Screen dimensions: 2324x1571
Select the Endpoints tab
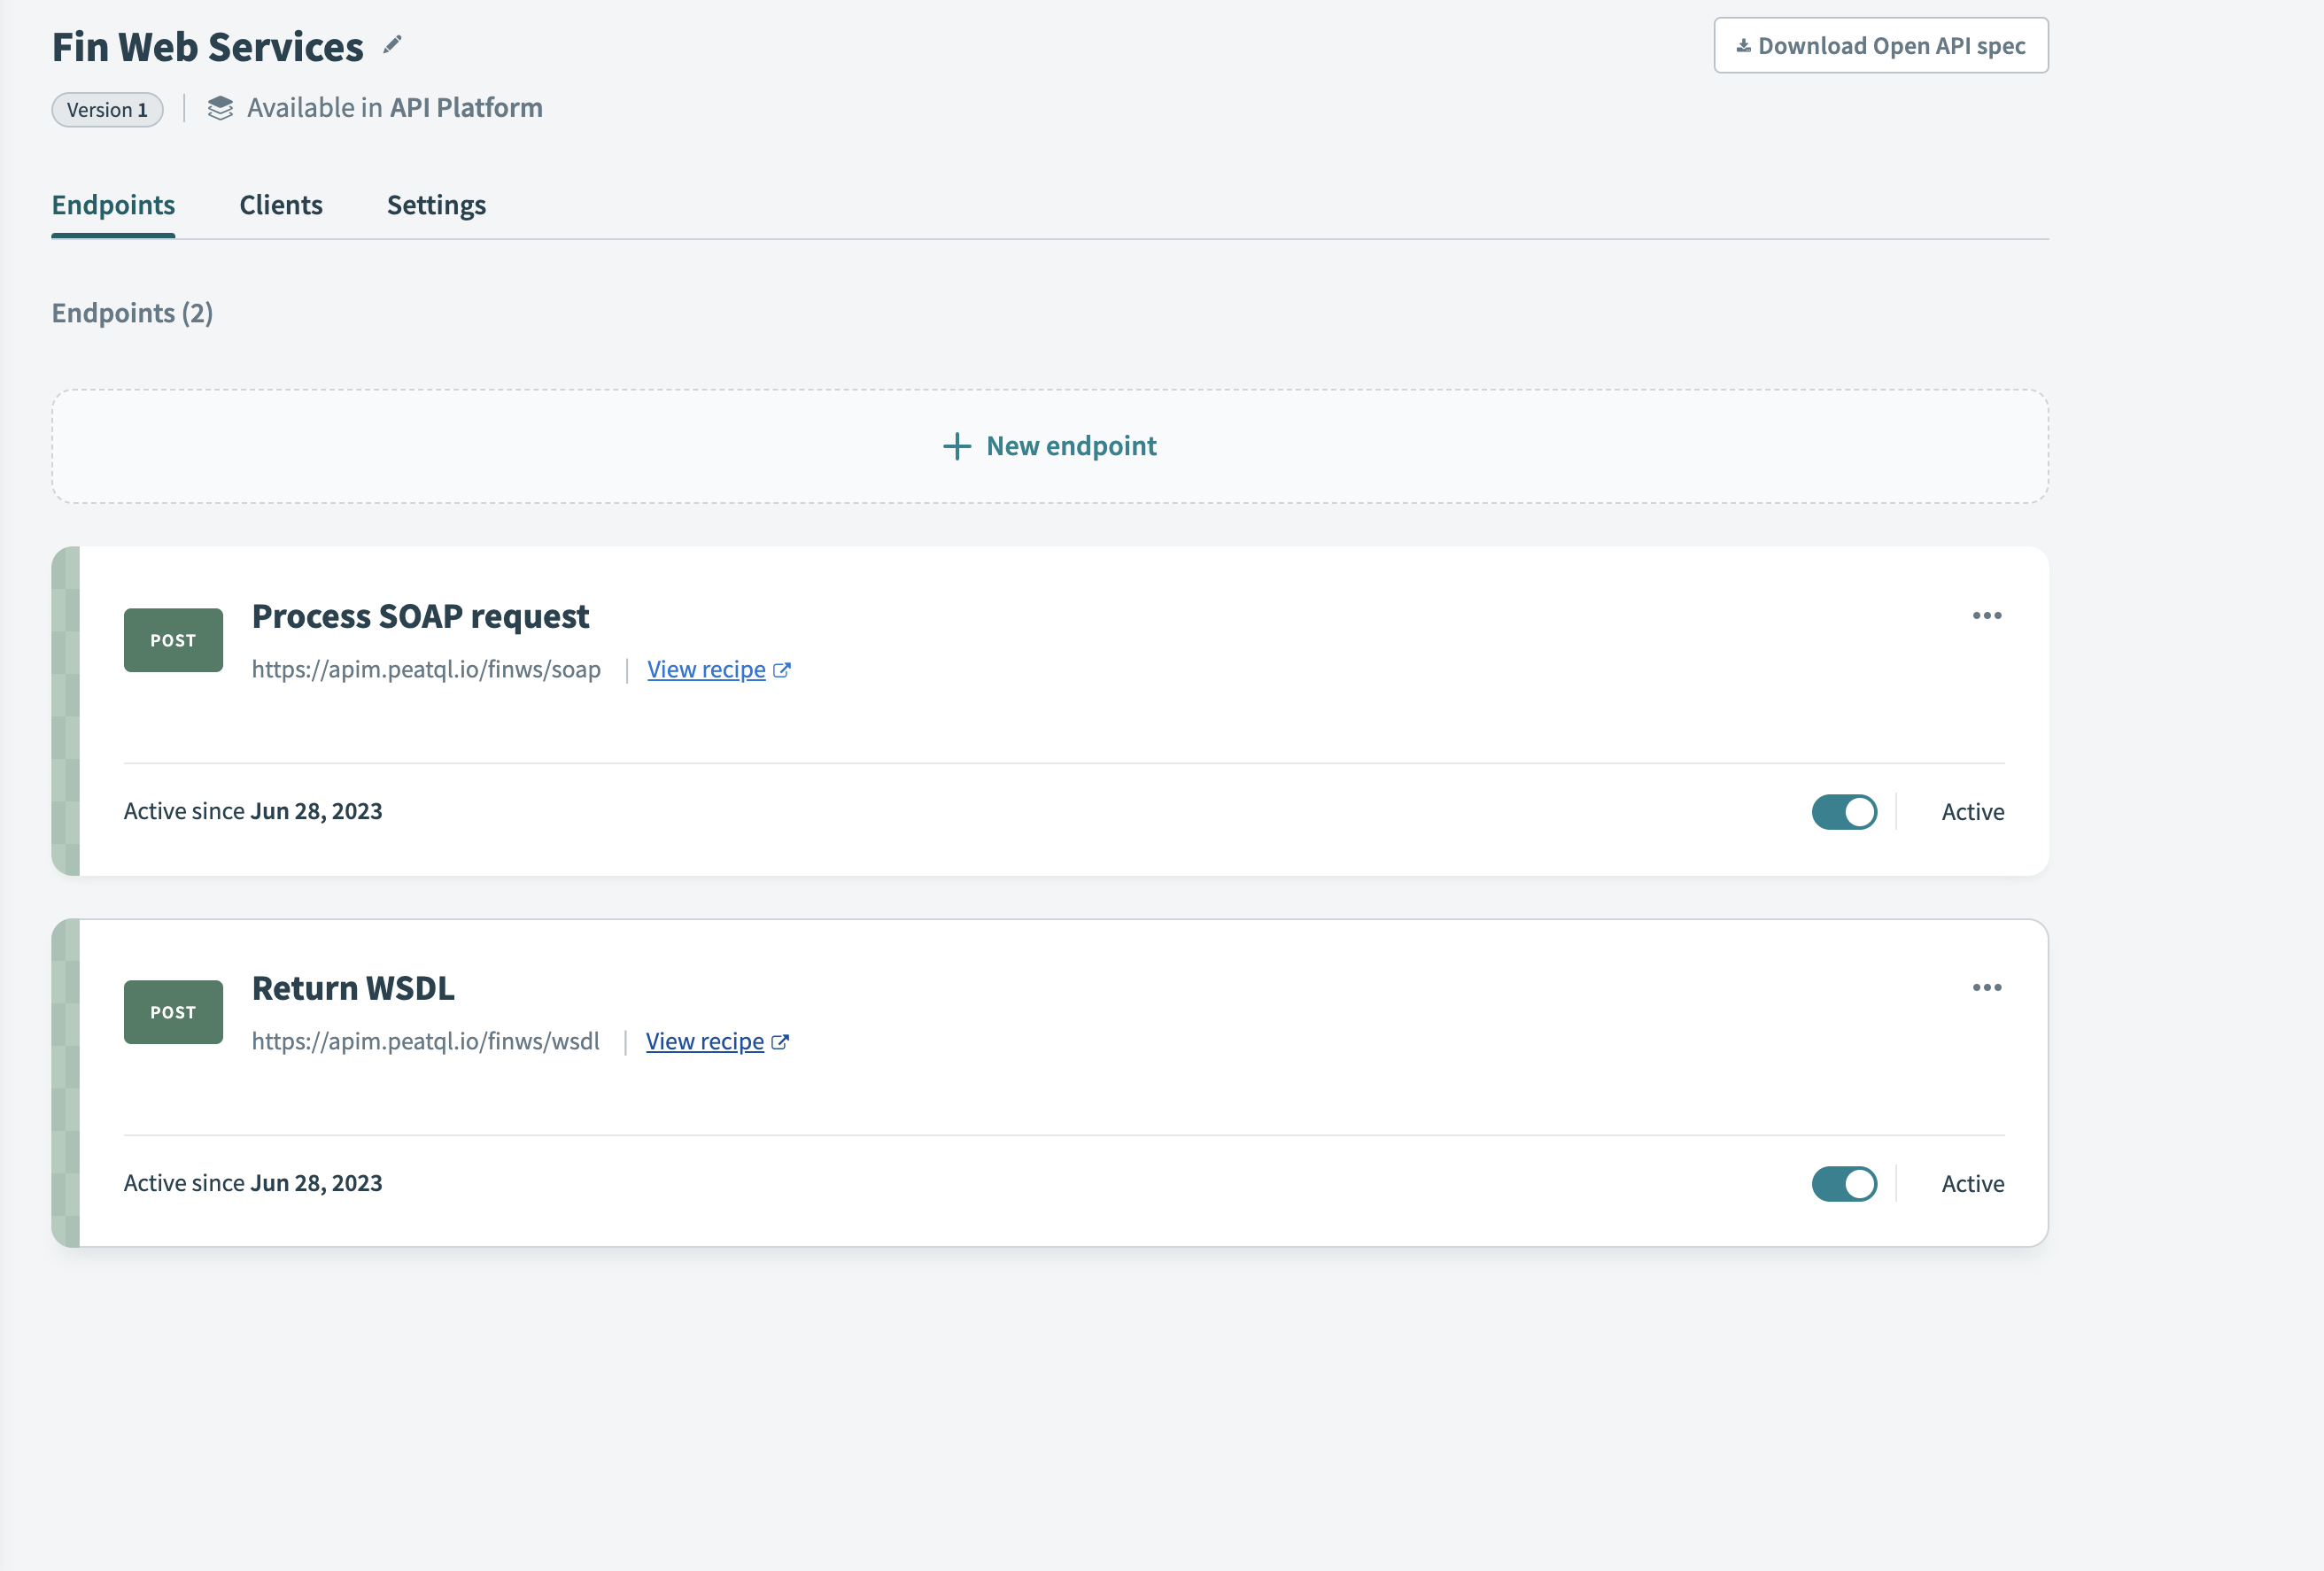click(x=113, y=205)
